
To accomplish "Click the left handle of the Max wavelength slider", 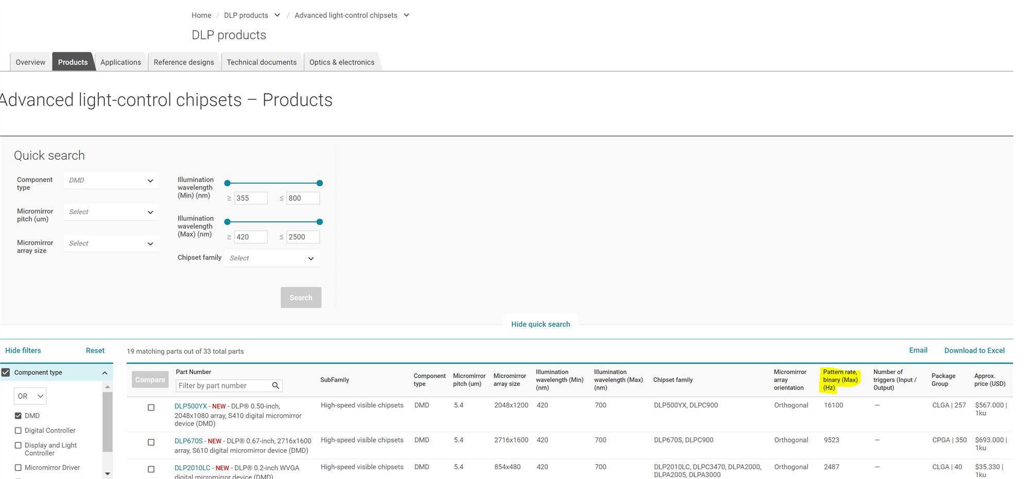I will 227,222.
